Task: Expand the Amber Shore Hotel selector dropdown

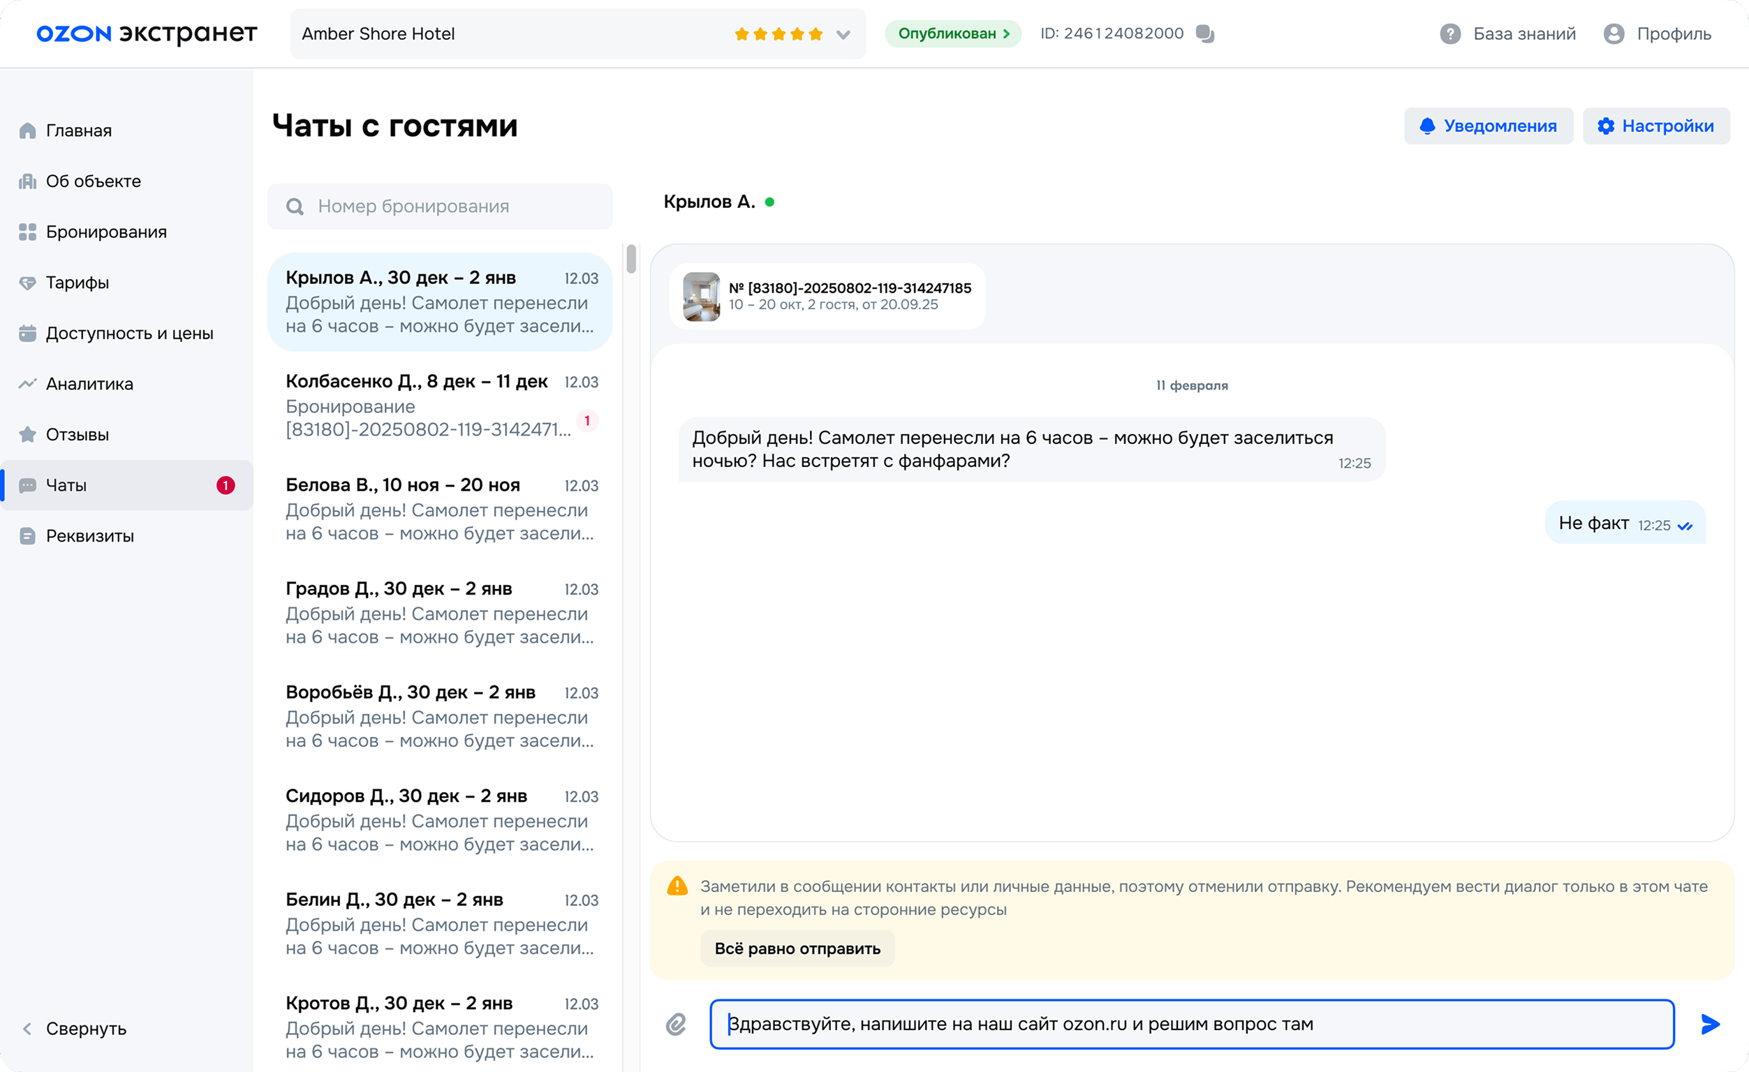Action: (843, 34)
